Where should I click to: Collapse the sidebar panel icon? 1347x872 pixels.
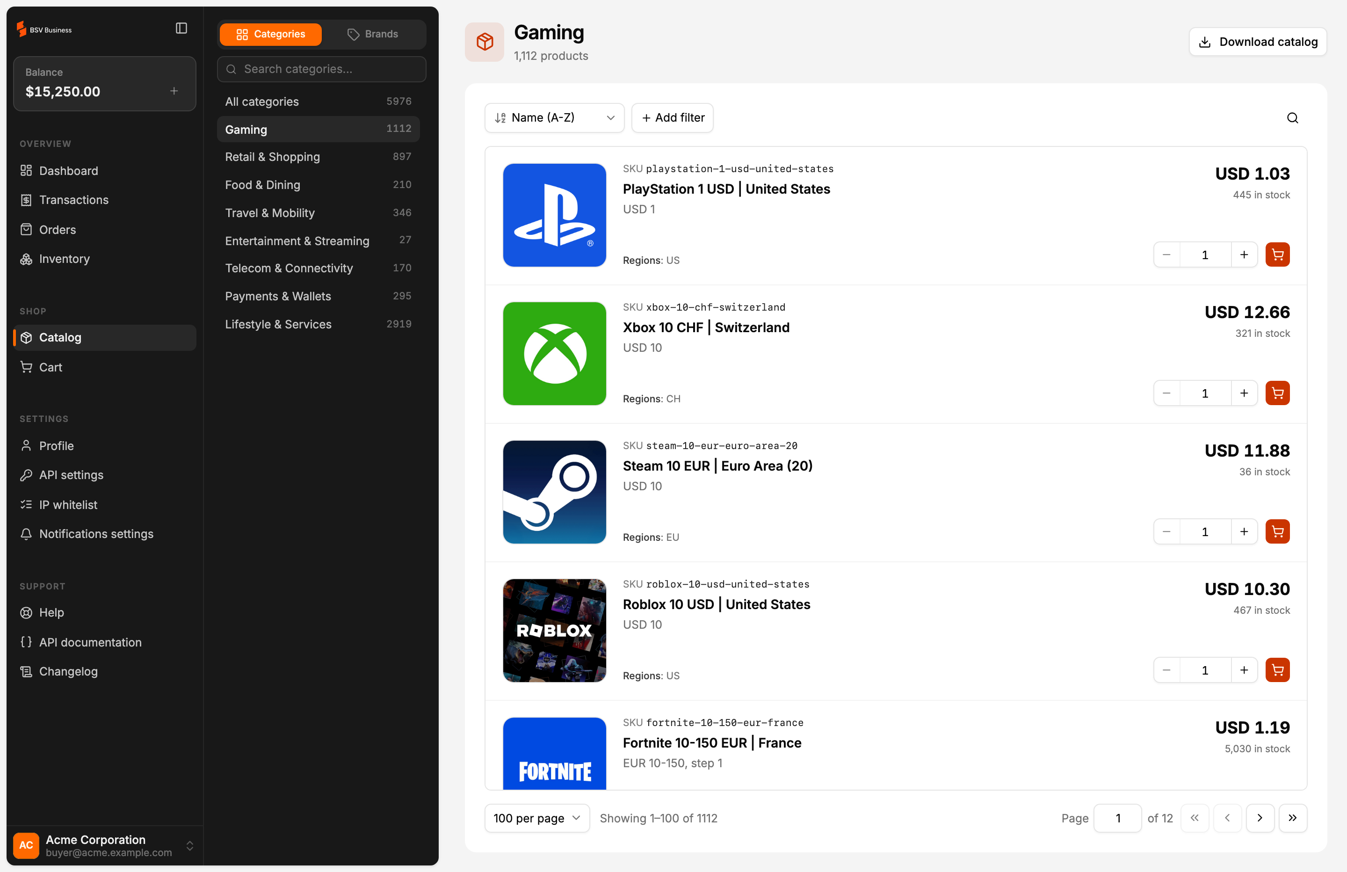(x=181, y=29)
